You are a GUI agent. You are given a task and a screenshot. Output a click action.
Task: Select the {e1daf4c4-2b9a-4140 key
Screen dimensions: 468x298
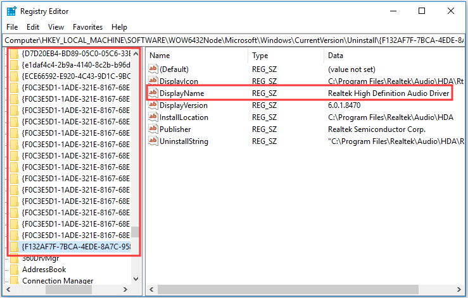pos(76,65)
